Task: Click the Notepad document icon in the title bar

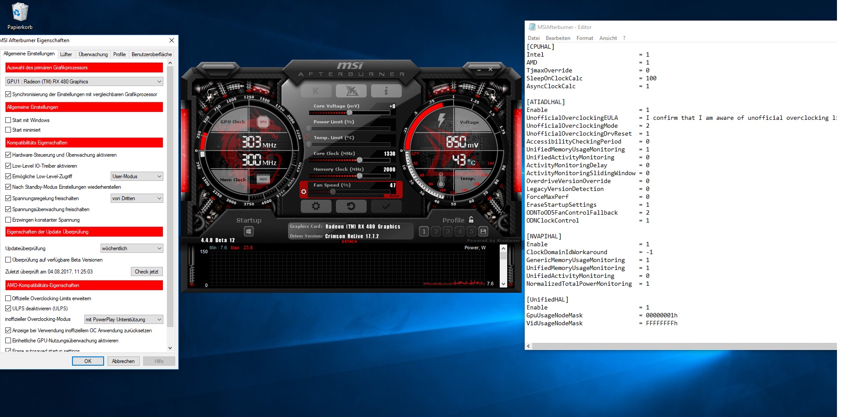Action: pos(532,27)
